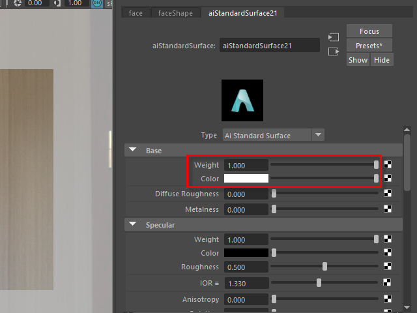Click map button for Metalness
The image size is (417, 313).
(x=388, y=209)
